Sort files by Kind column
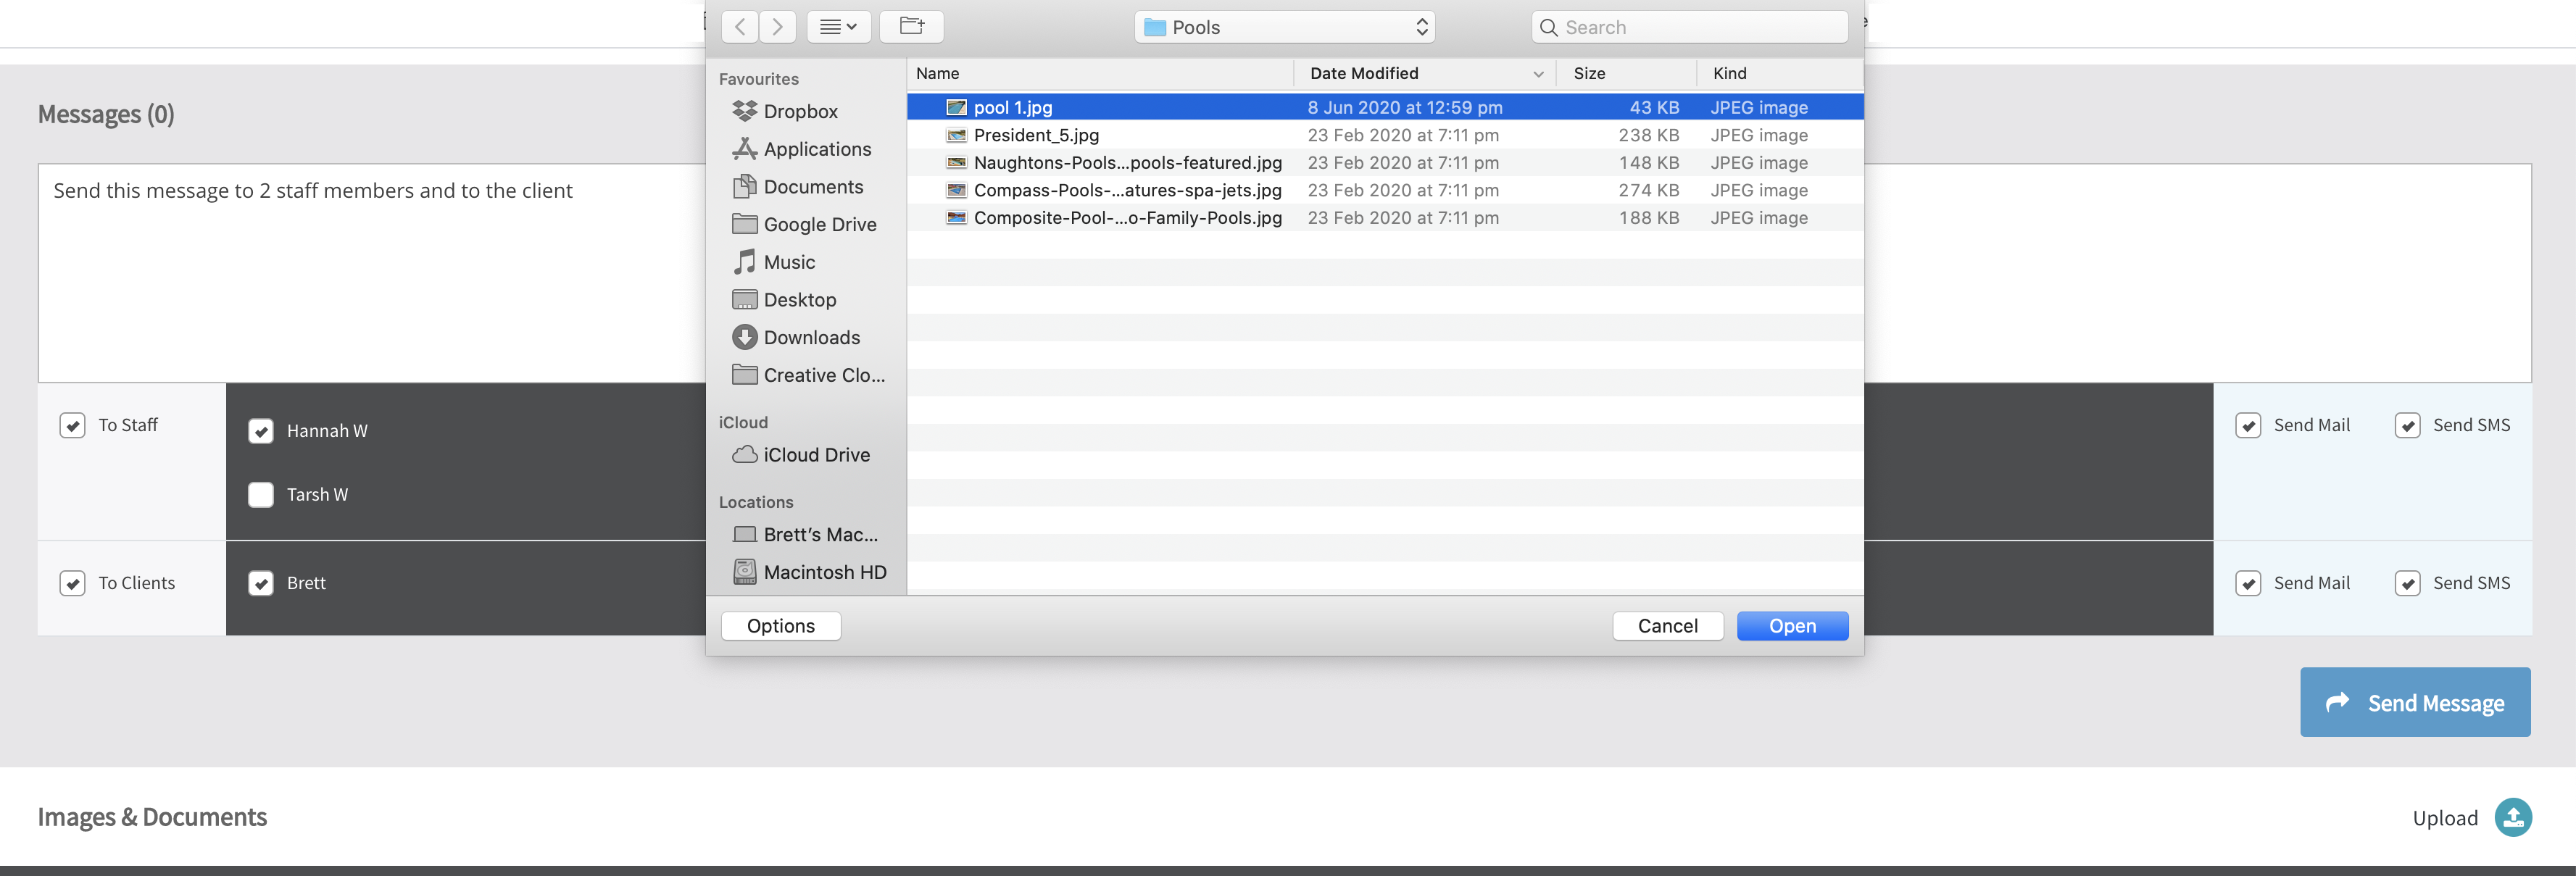2576x876 pixels. coord(1780,73)
